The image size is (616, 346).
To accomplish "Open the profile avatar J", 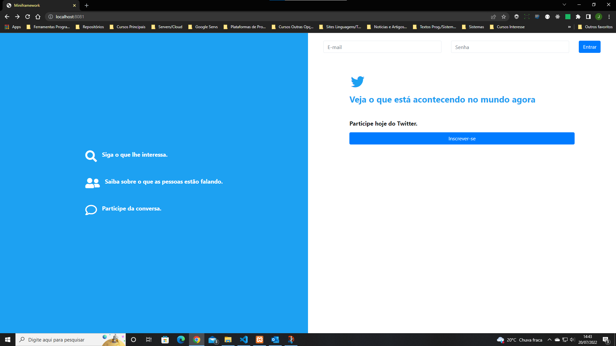I will point(599,17).
